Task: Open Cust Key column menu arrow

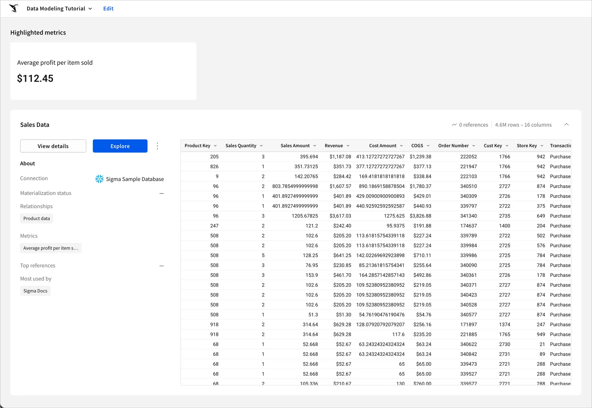Action: [x=507, y=146]
